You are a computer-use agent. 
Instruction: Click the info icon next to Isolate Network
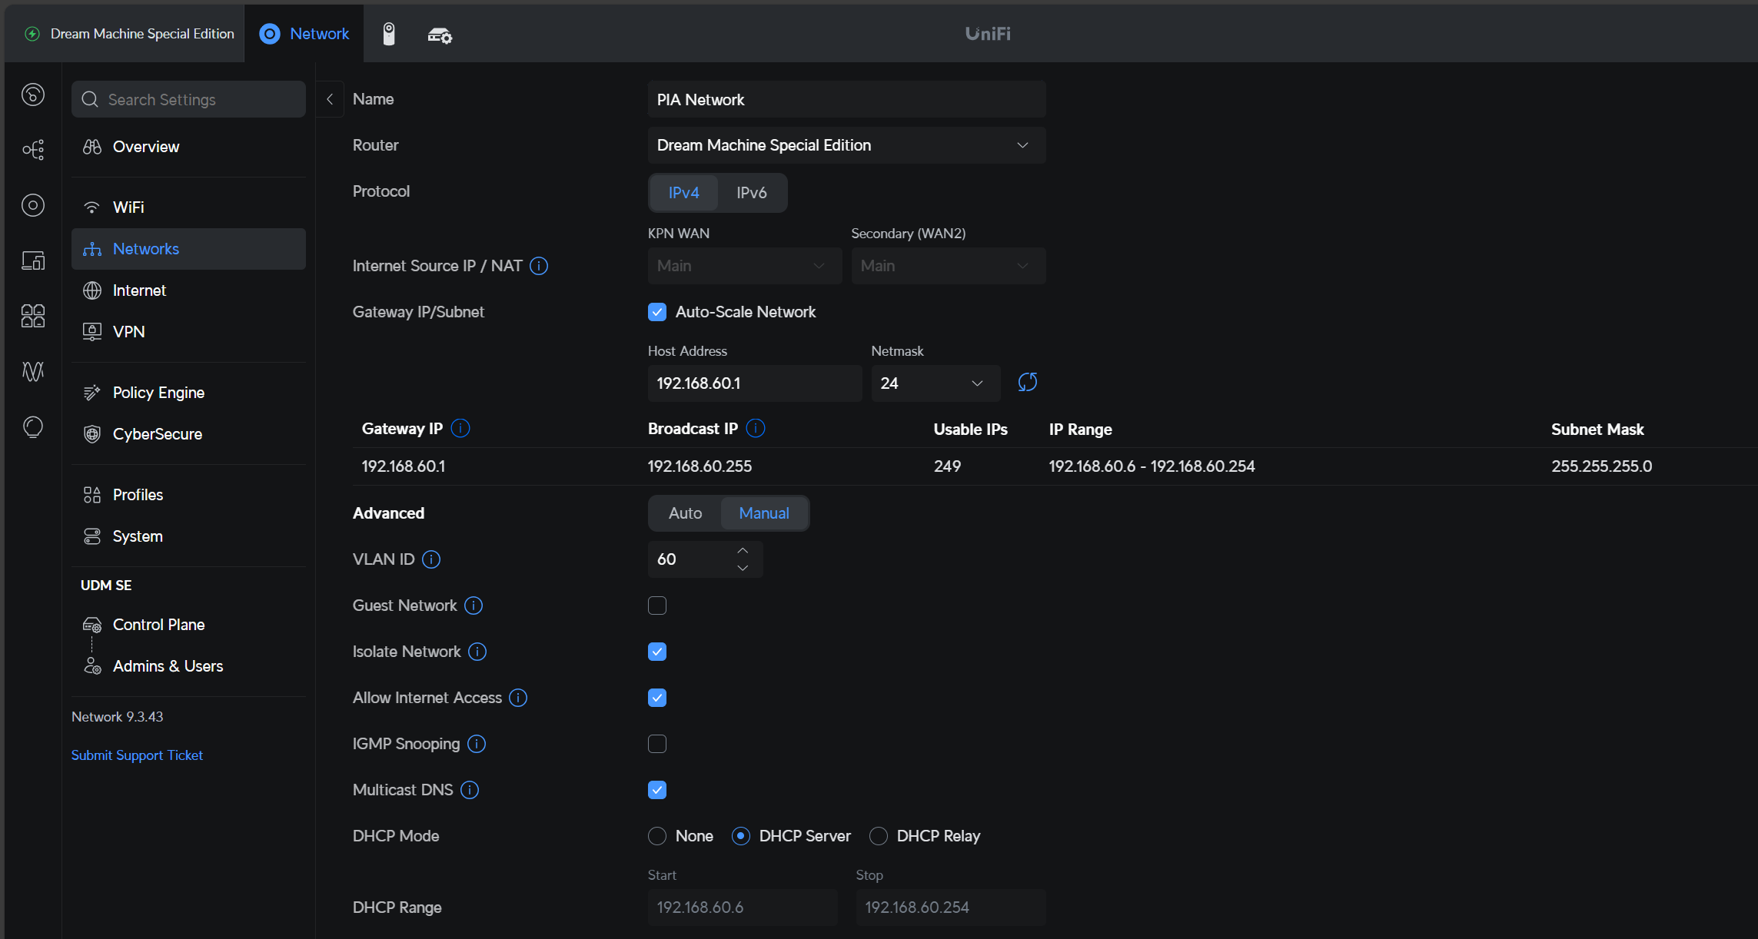coord(477,652)
